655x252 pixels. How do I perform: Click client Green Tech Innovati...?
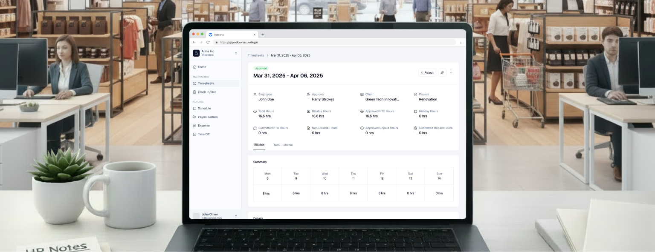pos(383,99)
